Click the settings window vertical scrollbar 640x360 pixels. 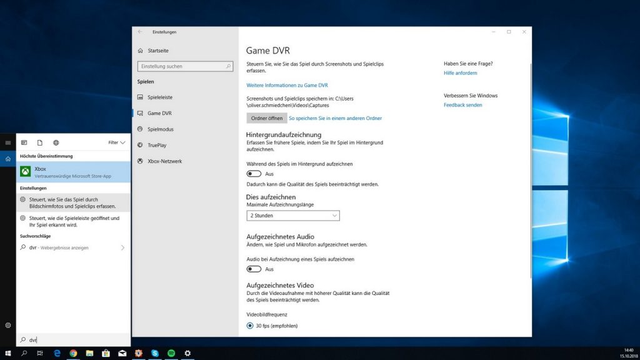(x=531, y=171)
